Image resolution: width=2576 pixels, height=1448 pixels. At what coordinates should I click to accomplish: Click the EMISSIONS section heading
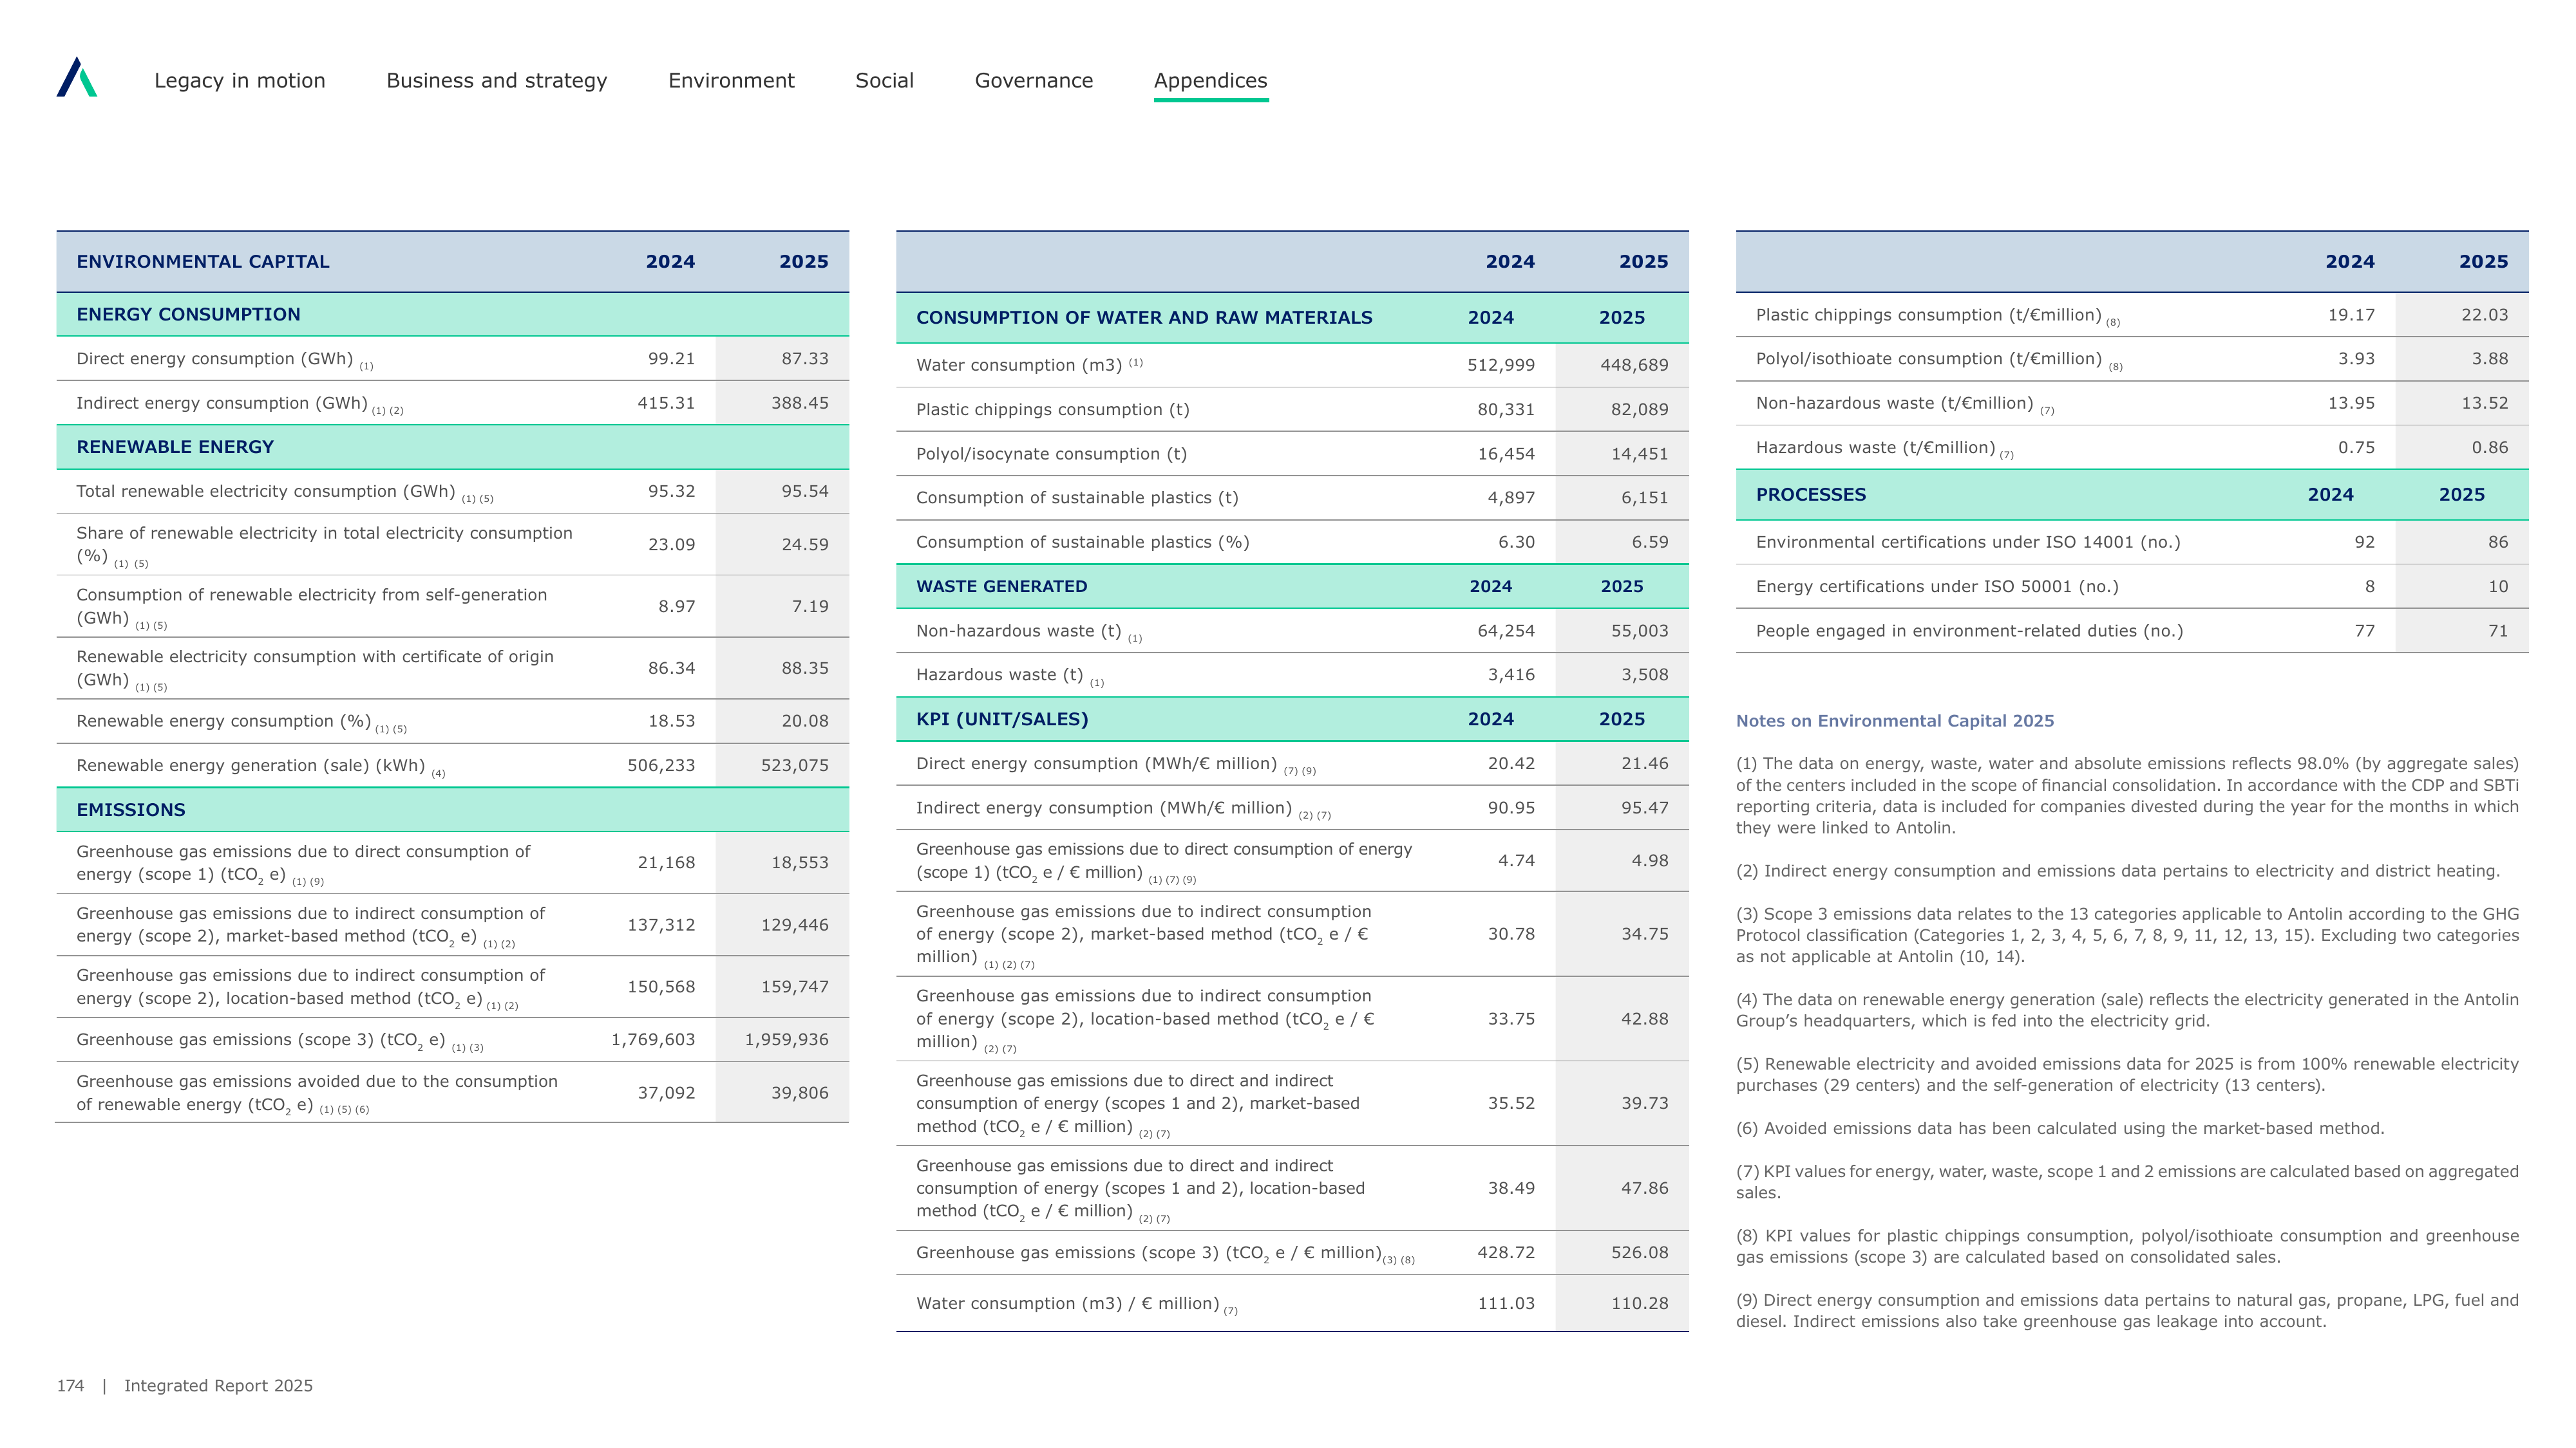coord(131,810)
